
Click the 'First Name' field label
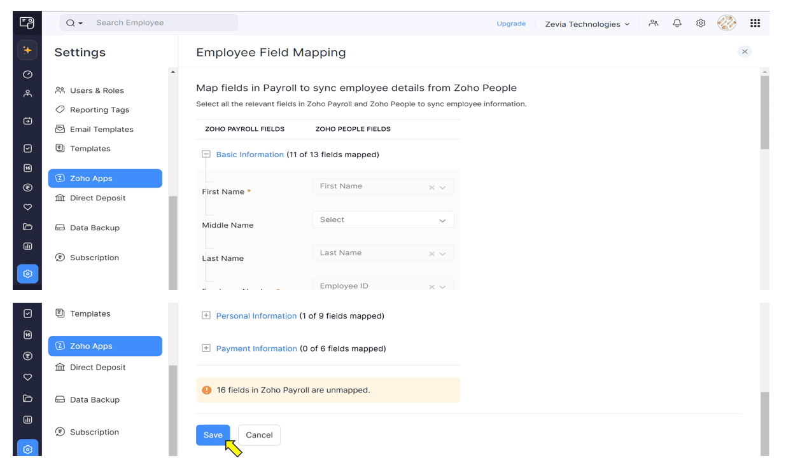pos(223,191)
